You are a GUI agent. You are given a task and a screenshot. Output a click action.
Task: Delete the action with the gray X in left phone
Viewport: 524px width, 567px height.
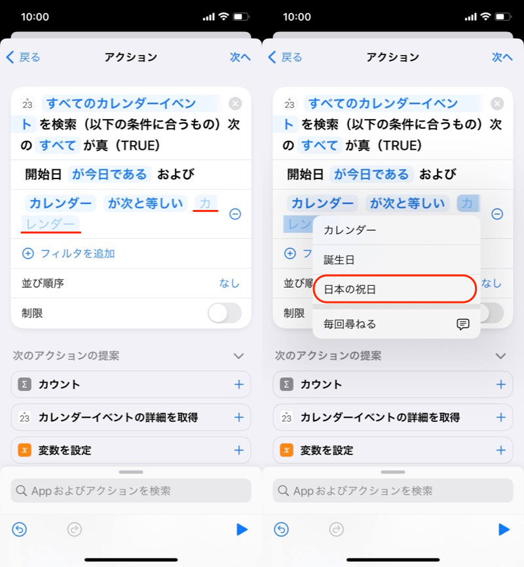click(x=235, y=104)
